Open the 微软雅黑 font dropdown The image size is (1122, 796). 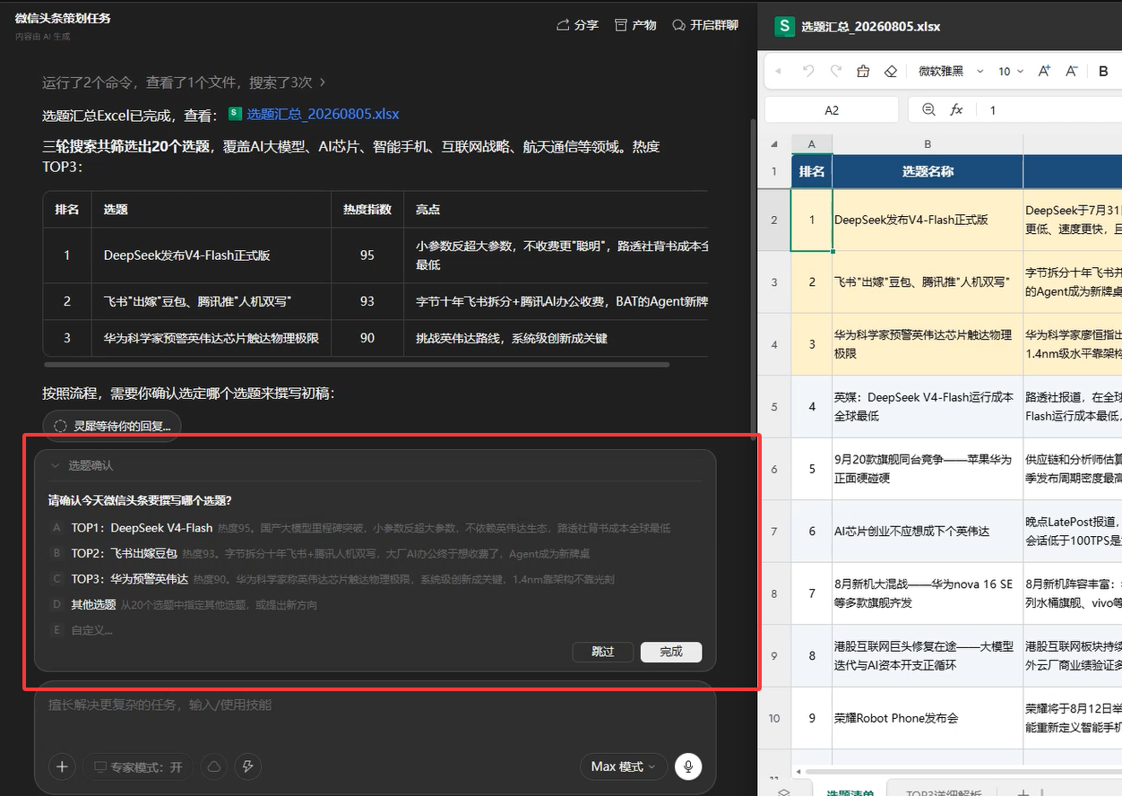tap(951, 72)
